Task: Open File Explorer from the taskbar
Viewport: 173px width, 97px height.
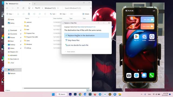Action: (120, 94)
